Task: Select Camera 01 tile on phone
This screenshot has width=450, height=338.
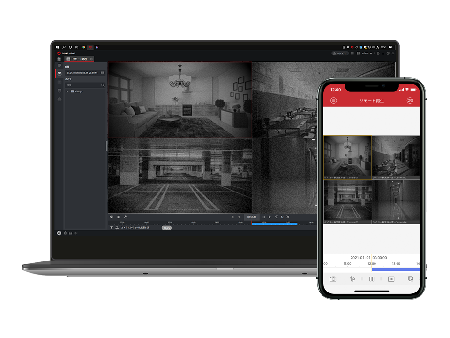Action: pos(347,158)
